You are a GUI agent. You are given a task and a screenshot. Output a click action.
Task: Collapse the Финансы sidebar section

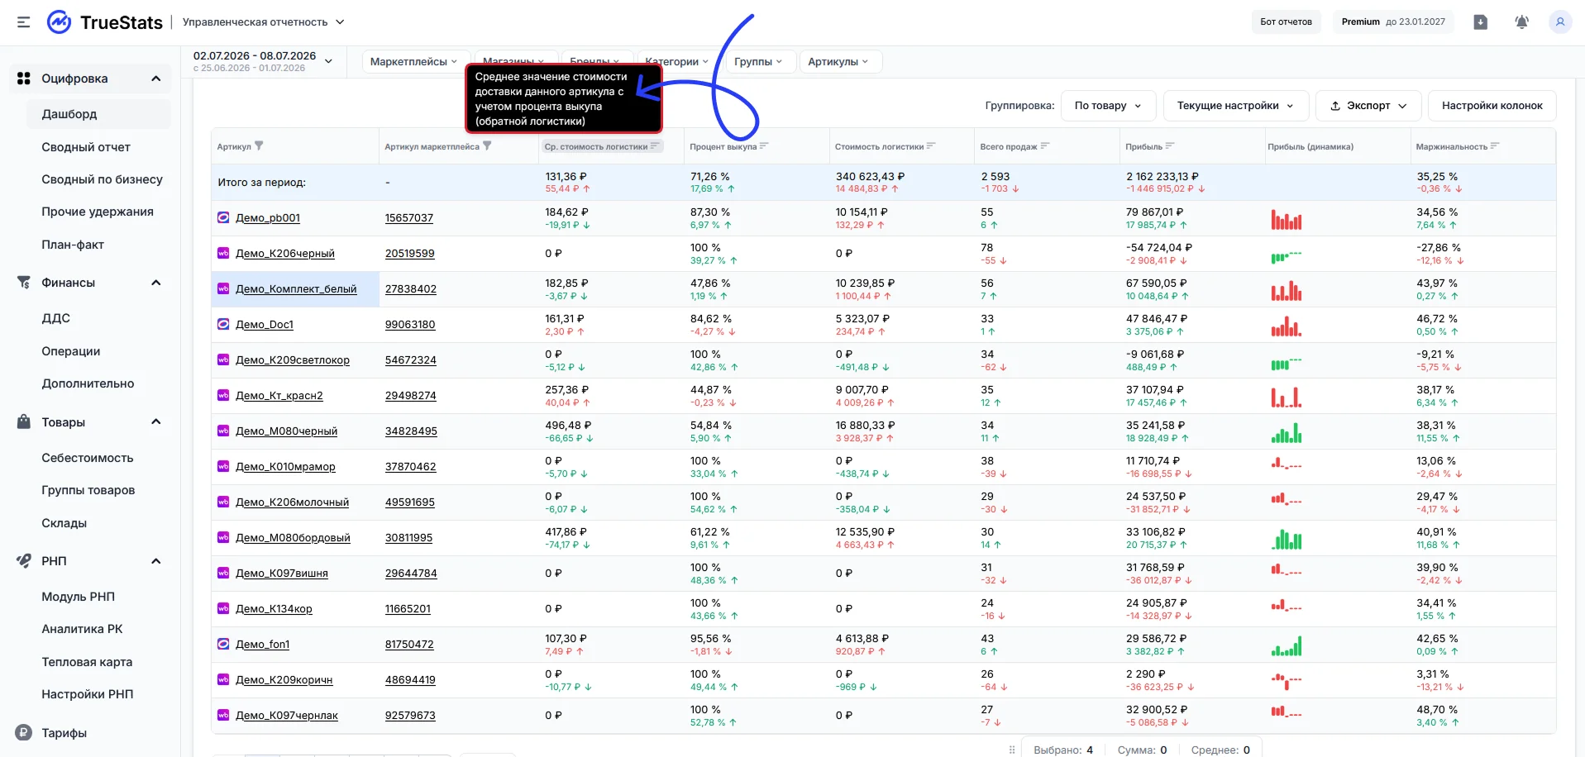(155, 283)
